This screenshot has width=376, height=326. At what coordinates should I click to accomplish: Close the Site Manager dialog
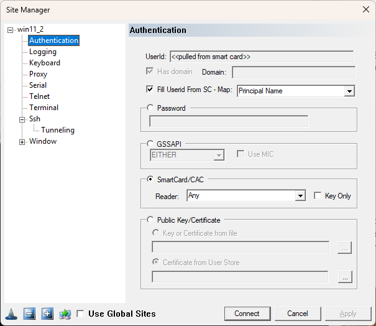365,9
